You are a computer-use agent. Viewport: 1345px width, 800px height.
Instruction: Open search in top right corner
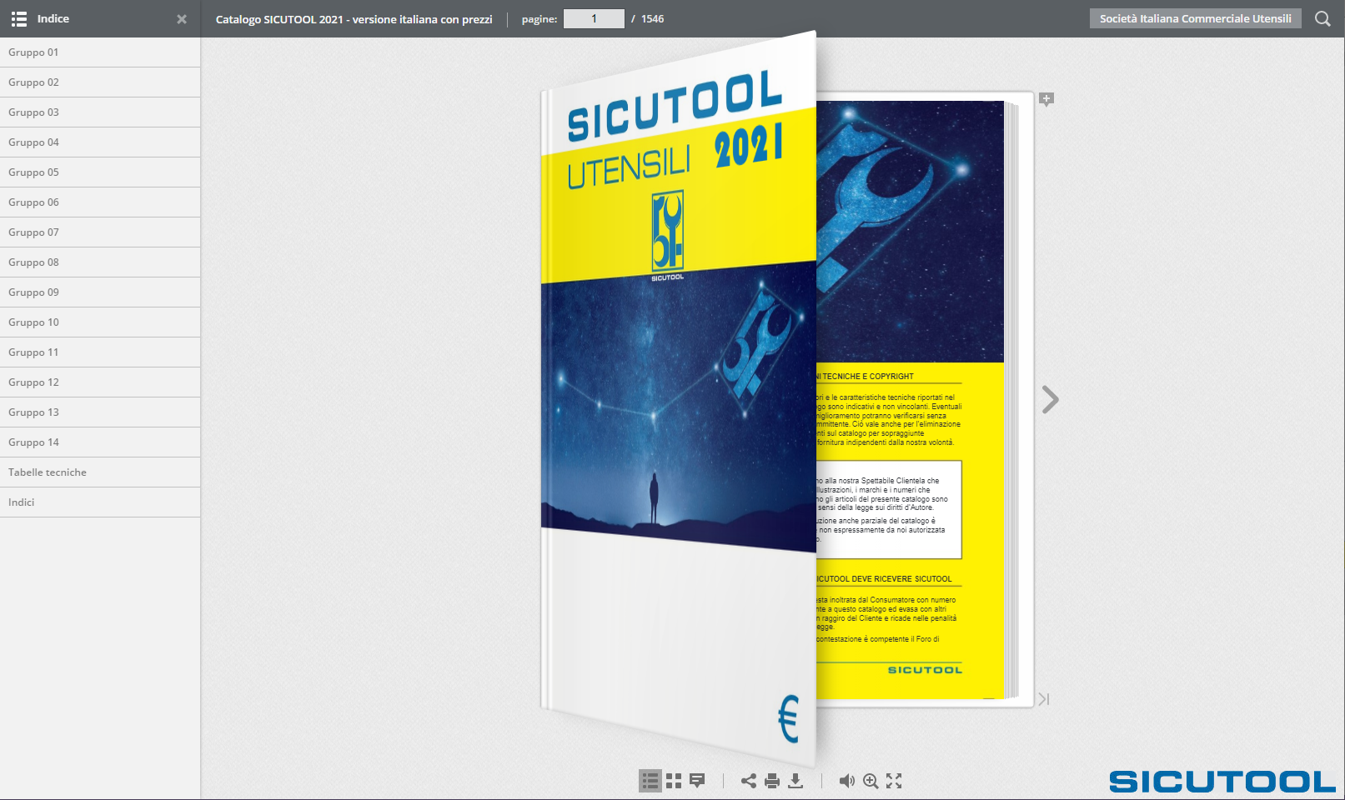[1322, 18]
